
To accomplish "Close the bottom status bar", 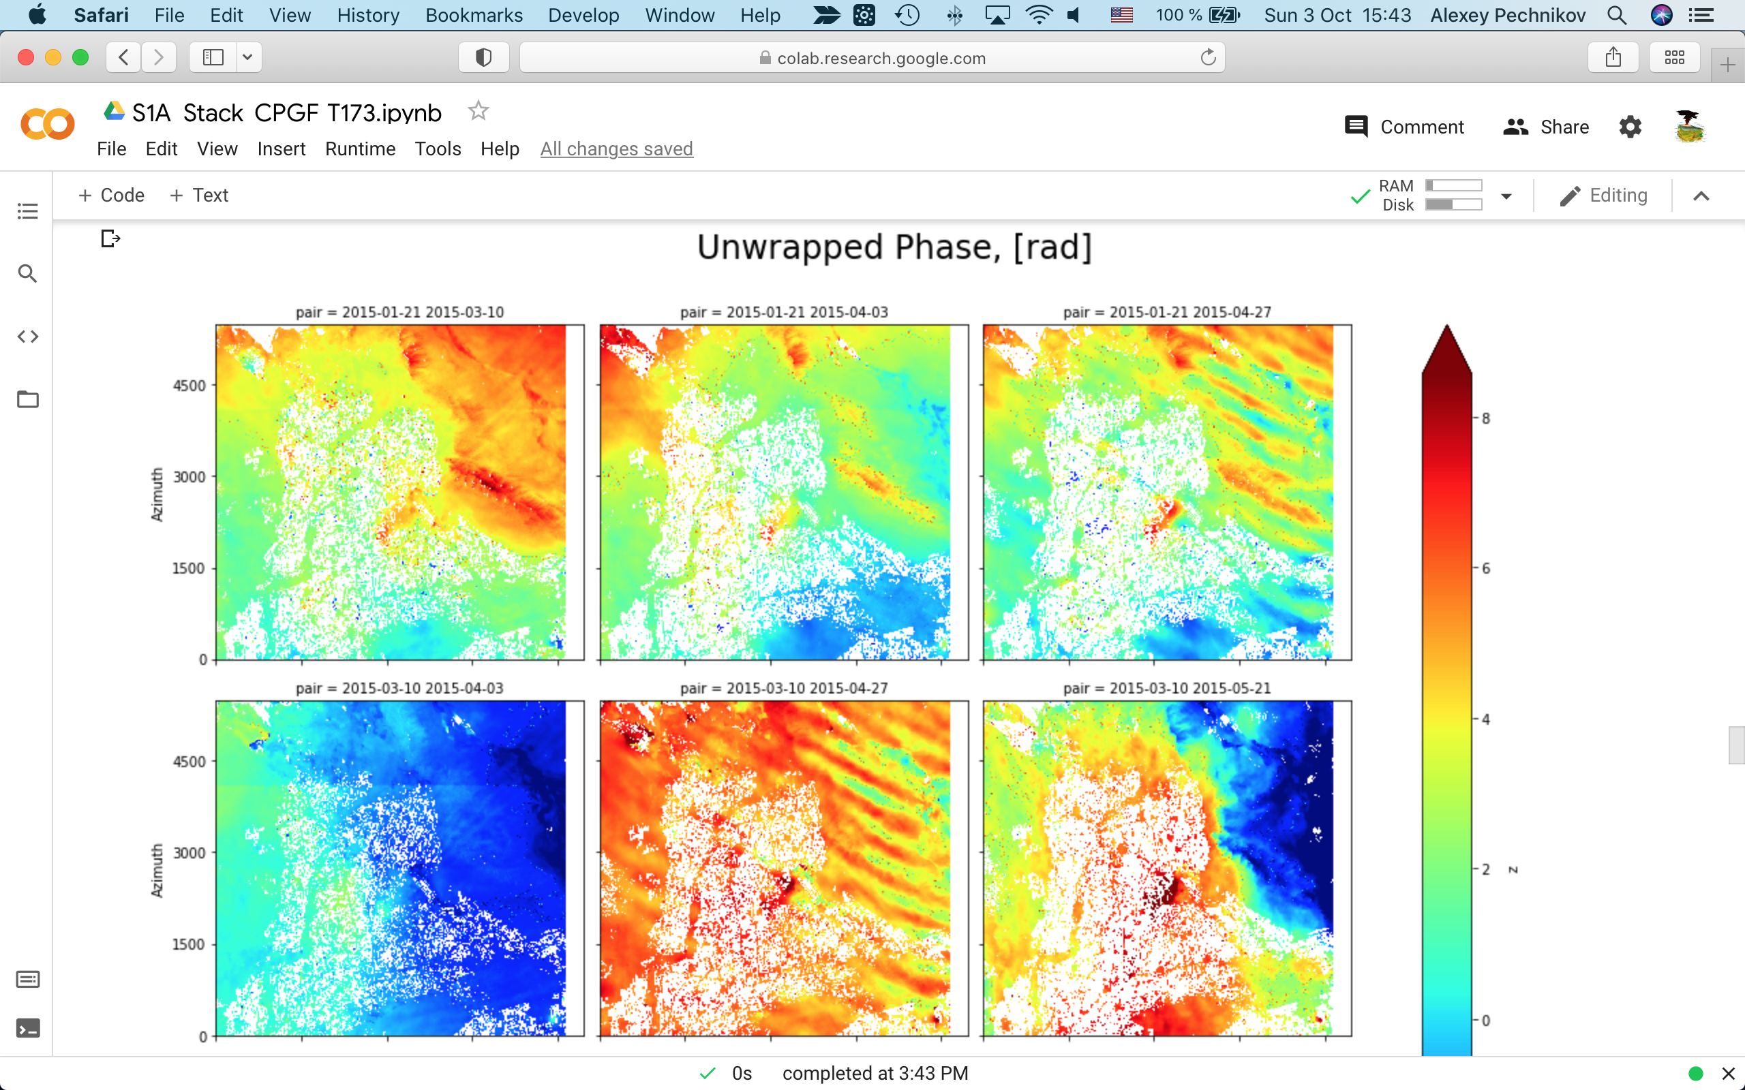I will click(1729, 1074).
